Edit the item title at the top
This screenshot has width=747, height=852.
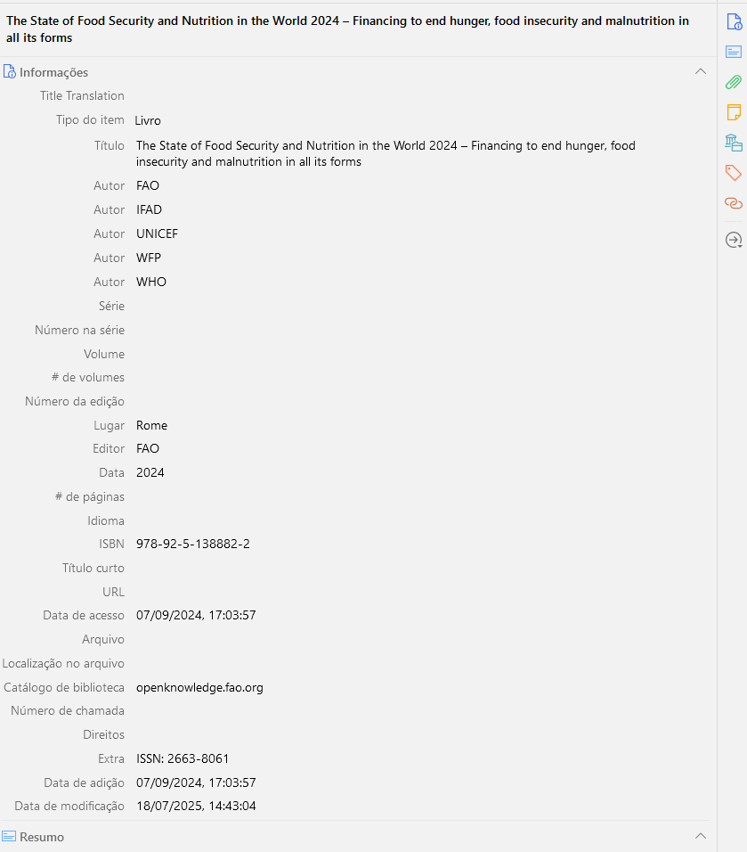point(347,29)
